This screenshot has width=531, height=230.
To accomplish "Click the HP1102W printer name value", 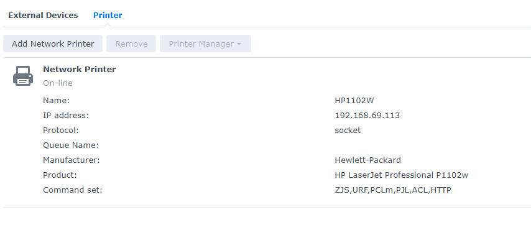I will tap(354, 100).
